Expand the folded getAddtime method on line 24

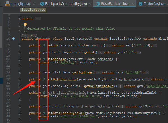point(20,72)
